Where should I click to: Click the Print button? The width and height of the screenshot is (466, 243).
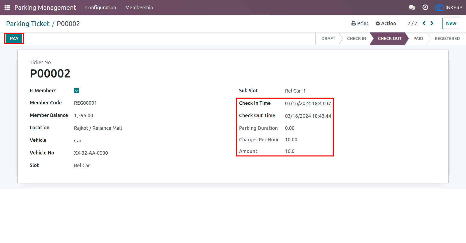click(360, 23)
